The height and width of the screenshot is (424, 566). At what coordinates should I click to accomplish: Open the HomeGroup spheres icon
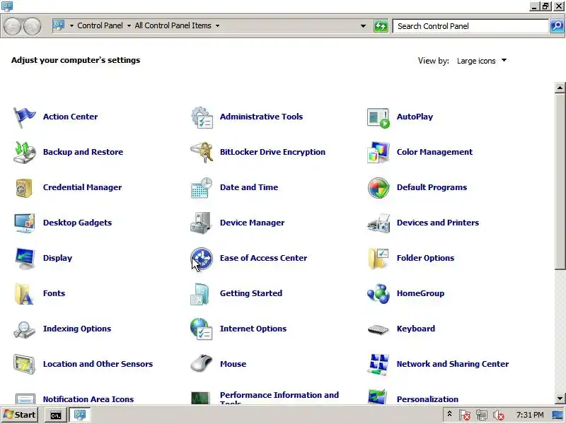point(379,294)
